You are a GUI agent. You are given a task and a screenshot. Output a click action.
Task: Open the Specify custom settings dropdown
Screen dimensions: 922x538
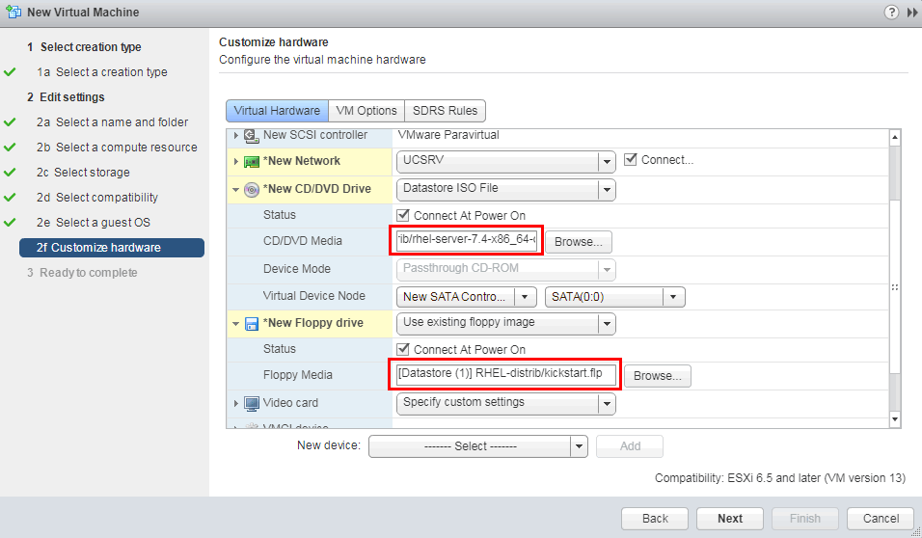[x=607, y=404]
